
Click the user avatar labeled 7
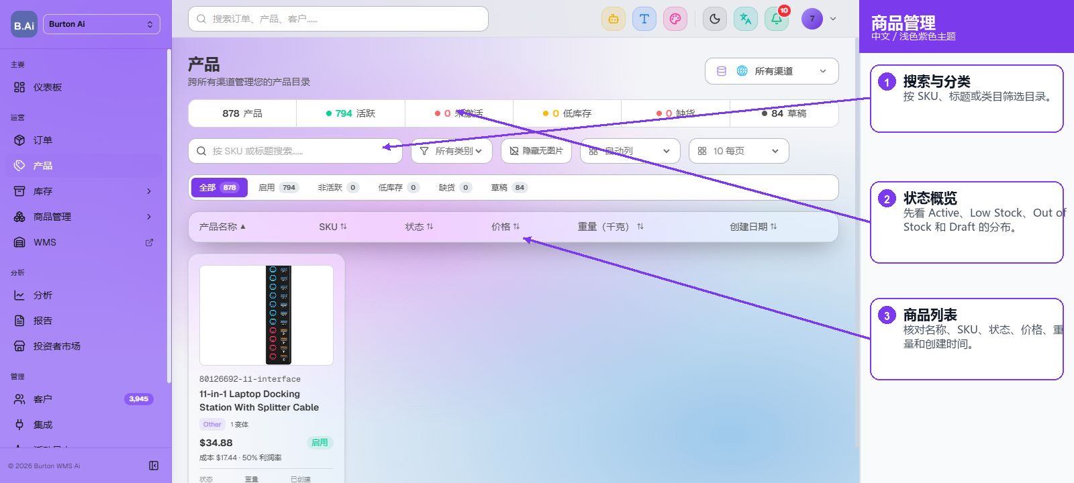click(812, 19)
